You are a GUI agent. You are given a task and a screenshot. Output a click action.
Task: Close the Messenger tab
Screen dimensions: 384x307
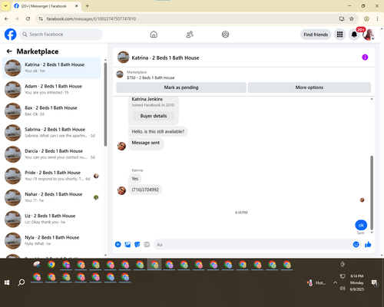click(76, 6)
